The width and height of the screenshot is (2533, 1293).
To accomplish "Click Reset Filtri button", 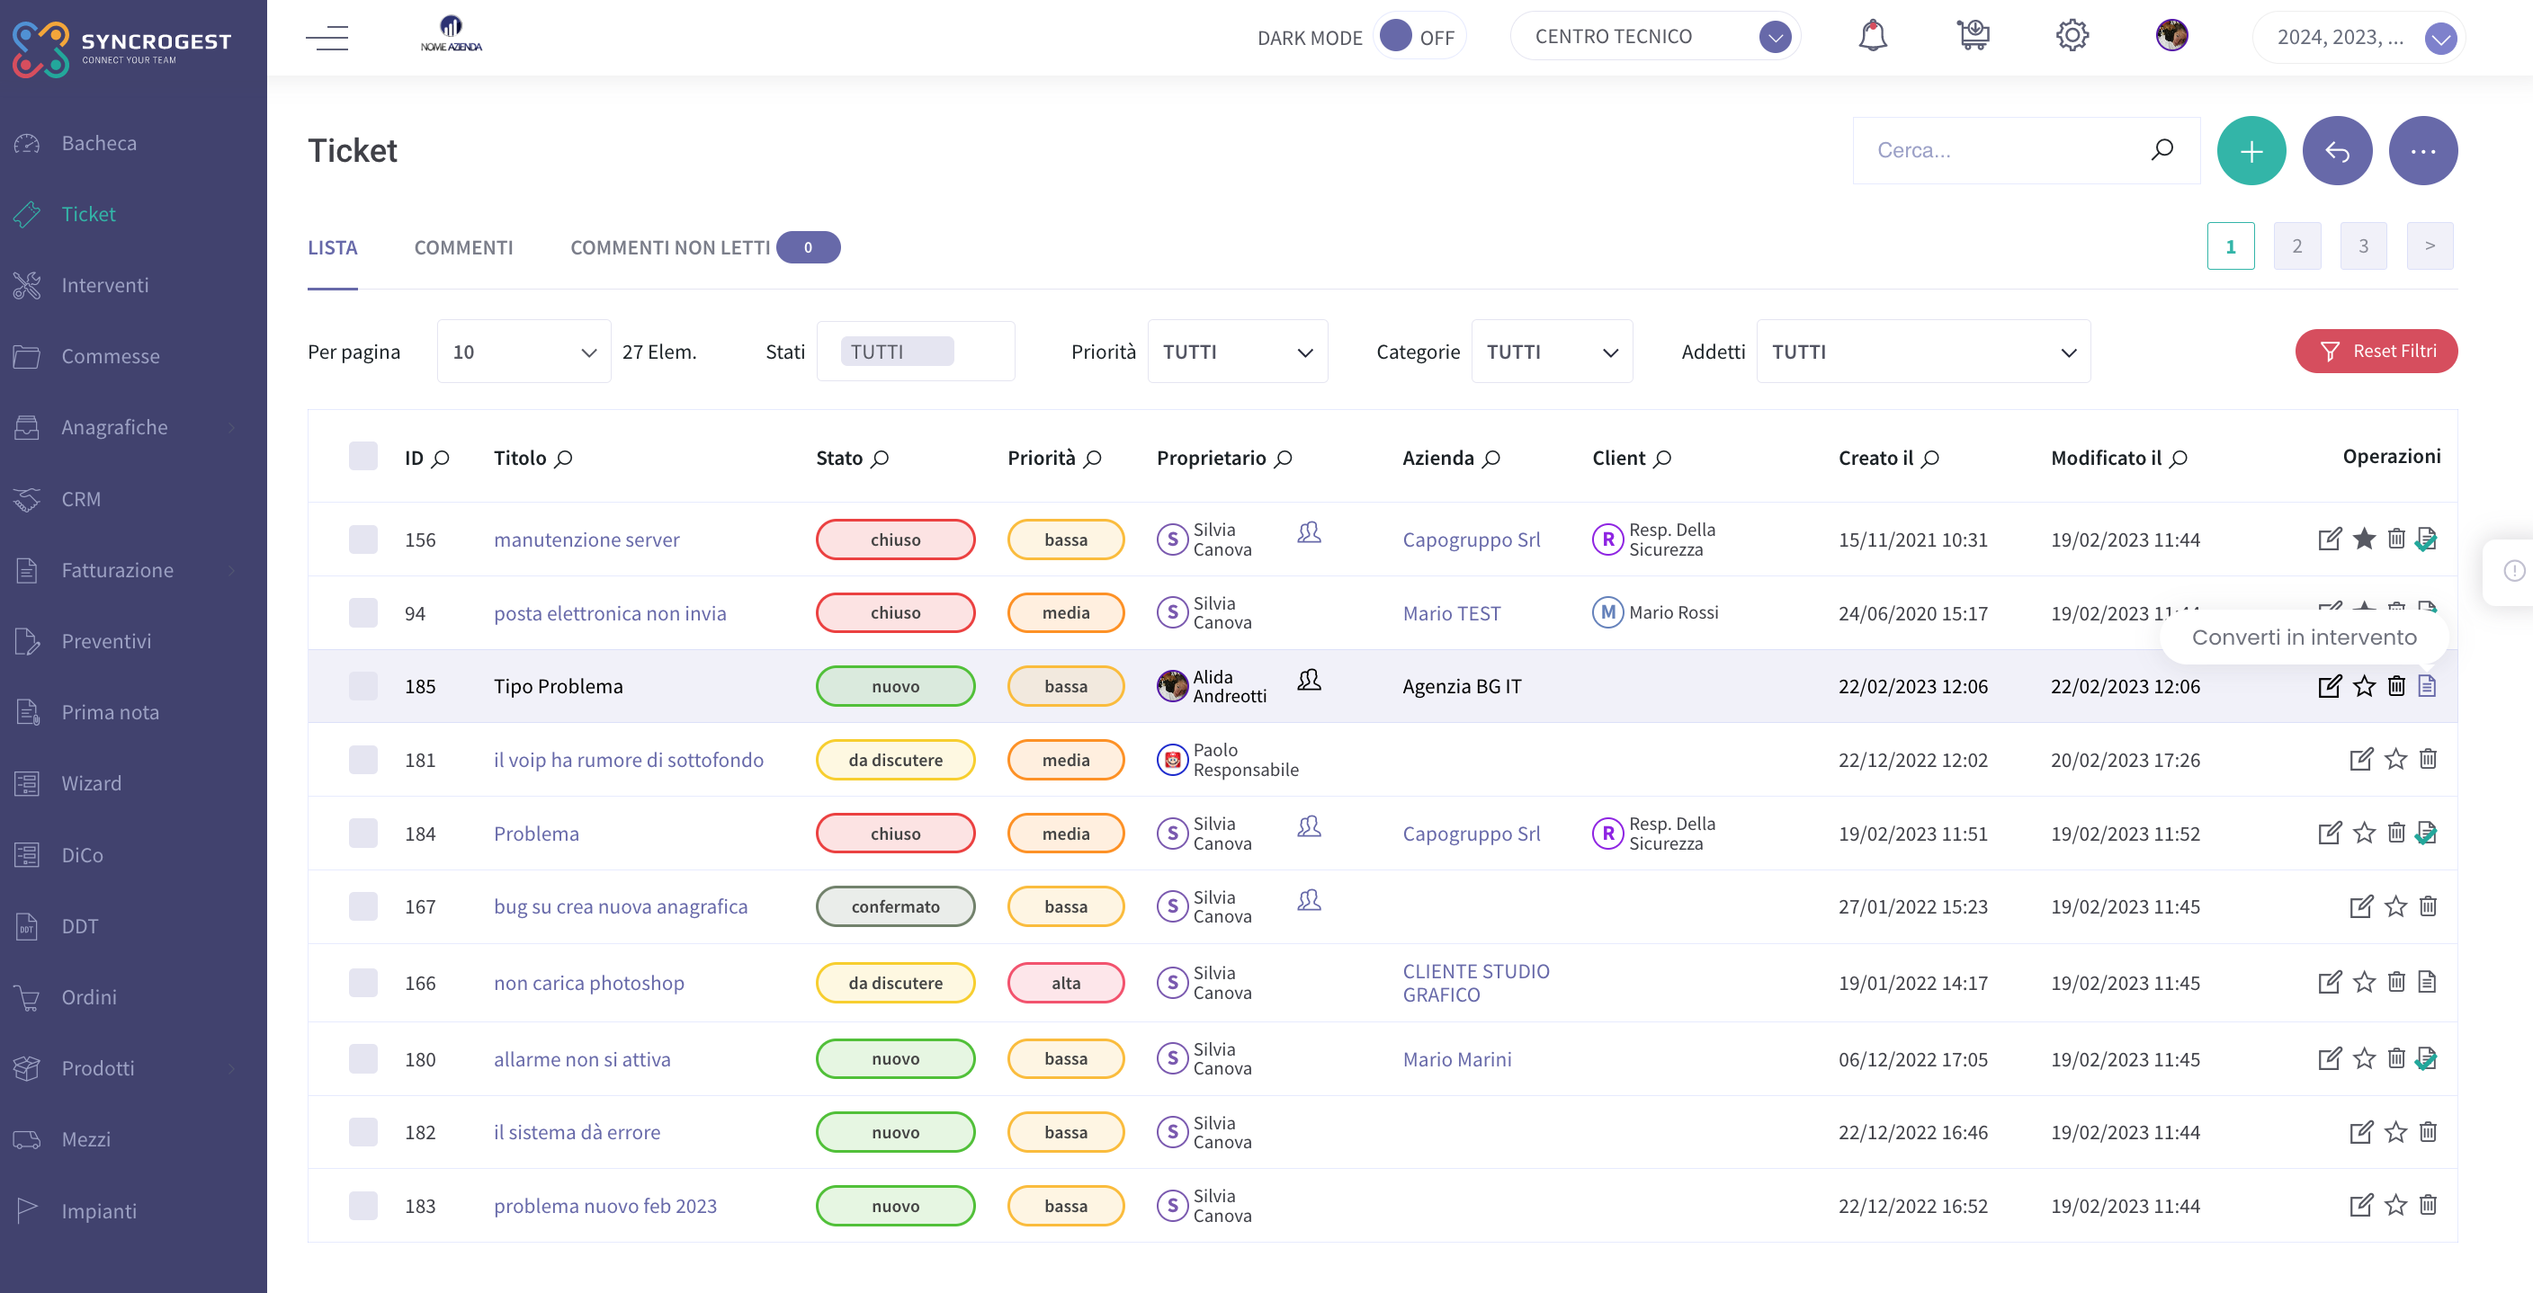I will click(x=2376, y=351).
